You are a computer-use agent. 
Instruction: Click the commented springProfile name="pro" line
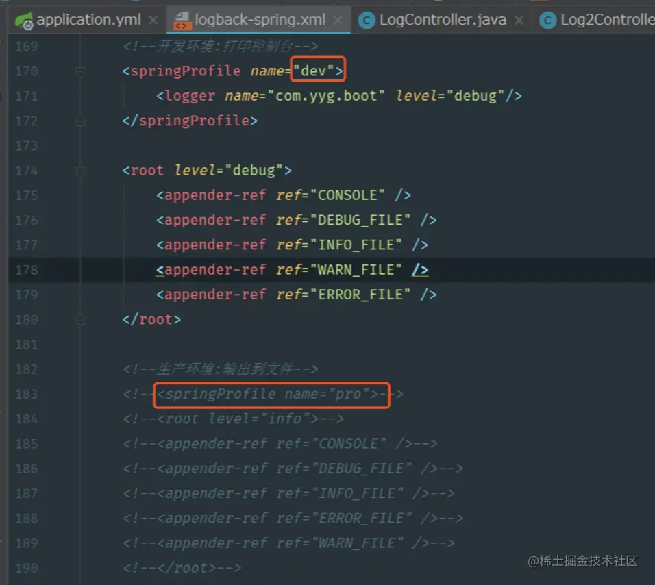click(x=263, y=394)
